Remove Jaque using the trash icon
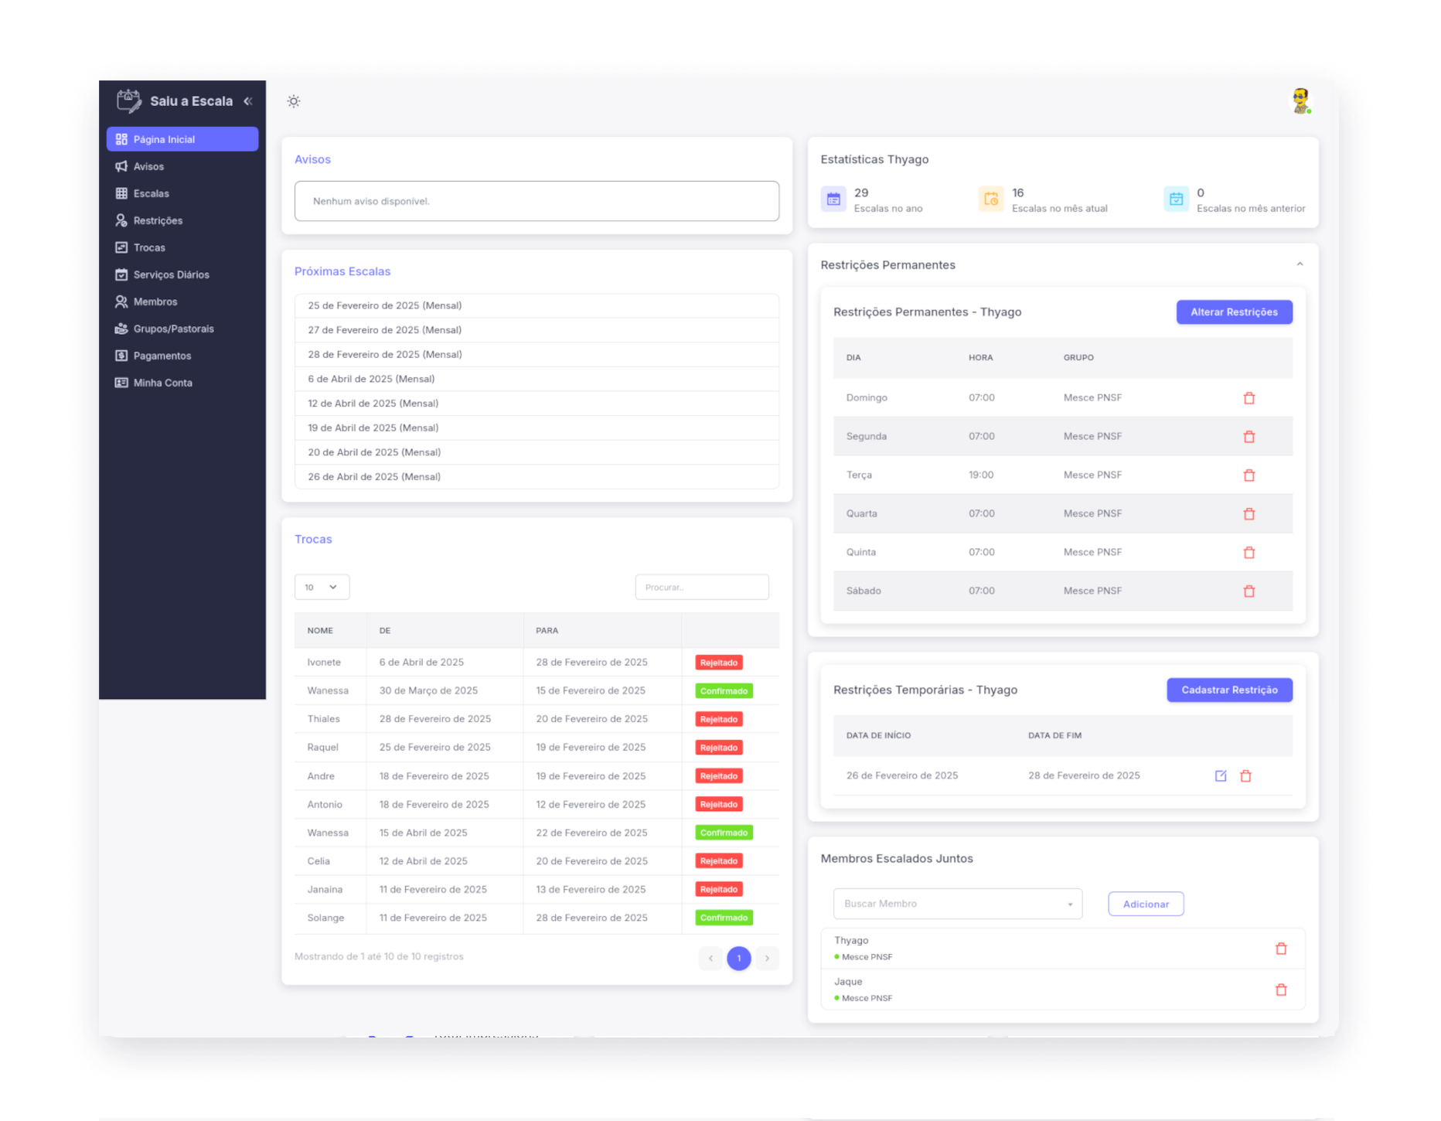This screenshot has height=1121, width=1441. 1282,989
